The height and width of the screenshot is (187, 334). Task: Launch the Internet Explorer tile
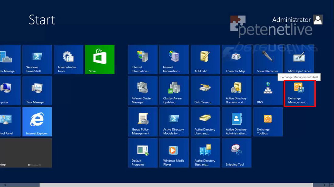(37, 122)
